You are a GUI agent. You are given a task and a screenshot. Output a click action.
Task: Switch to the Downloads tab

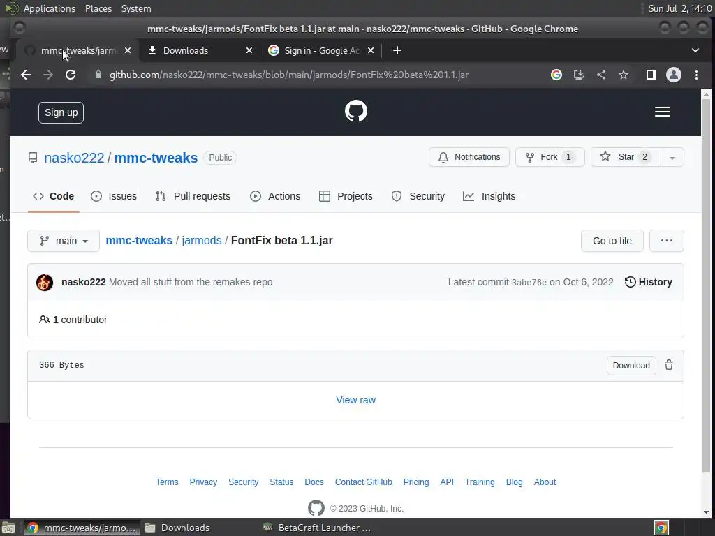[x=199, y=50]
